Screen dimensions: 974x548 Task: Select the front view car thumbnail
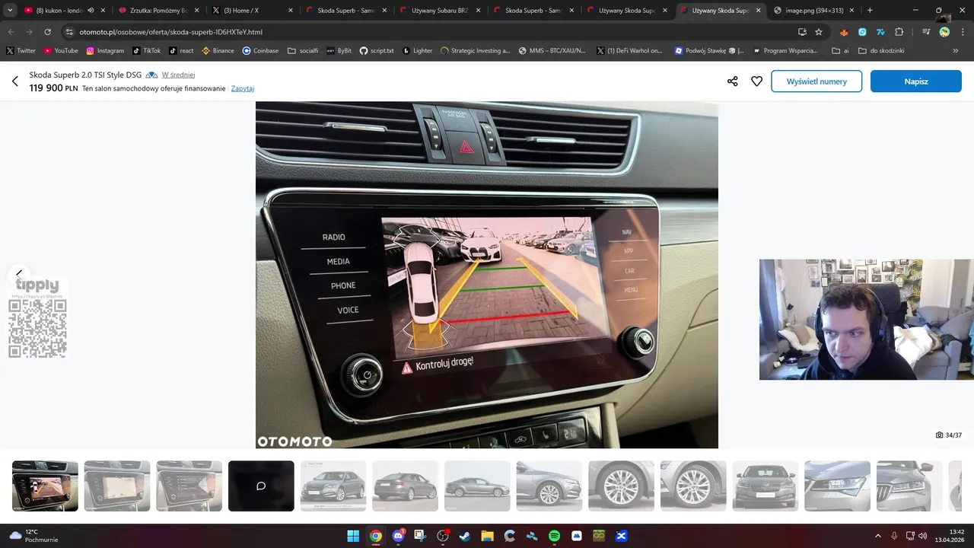point(765,486)
